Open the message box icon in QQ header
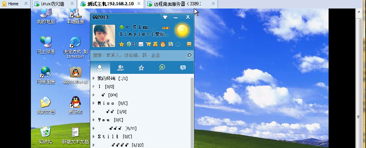Viewport: 366px width, 148px height. (x=189, y=44)
